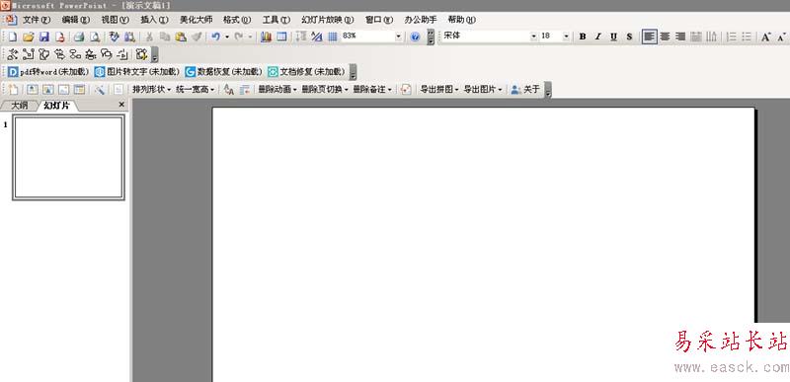Image resolution: width=790 pixels, height=382 pixels.
Task: Open the 工具 menu
Action: tap(276, 20)
